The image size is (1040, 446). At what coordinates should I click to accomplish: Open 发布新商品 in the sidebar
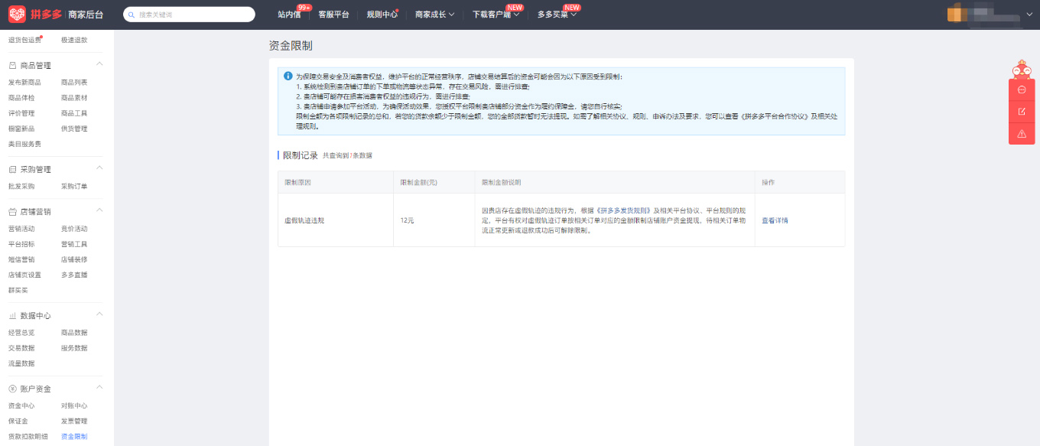coord(24,82)
